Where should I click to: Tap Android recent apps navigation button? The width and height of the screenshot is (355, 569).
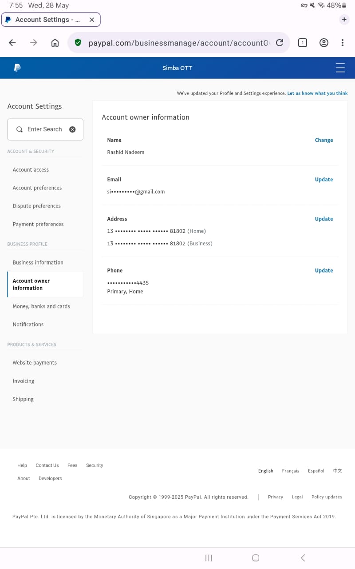pyautogui.click(x=209, y=558)
